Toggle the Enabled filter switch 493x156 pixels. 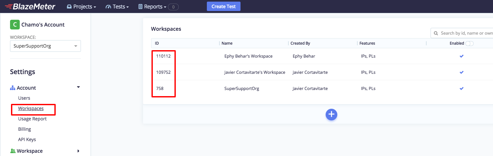[469, 43]
